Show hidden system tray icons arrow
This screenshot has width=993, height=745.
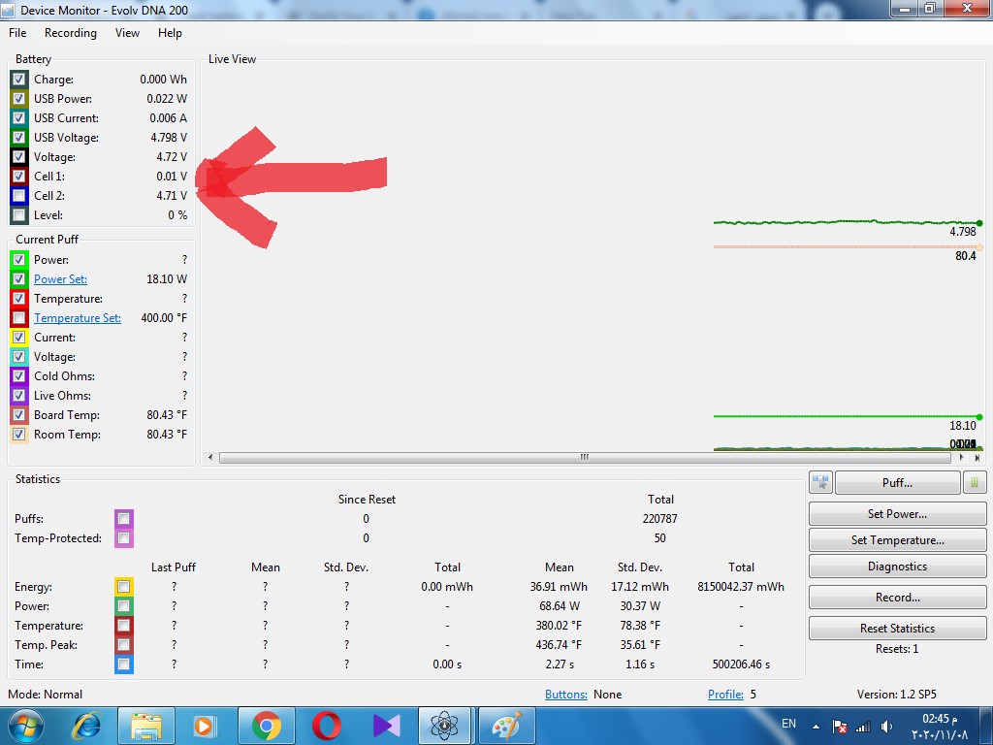815,726
